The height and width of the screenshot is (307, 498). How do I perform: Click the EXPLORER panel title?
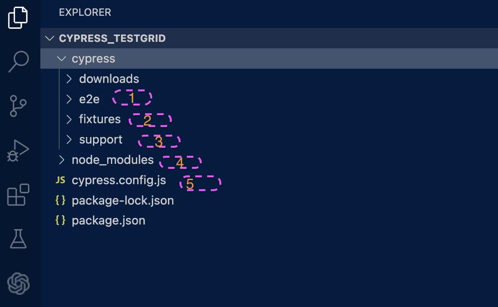85,12
